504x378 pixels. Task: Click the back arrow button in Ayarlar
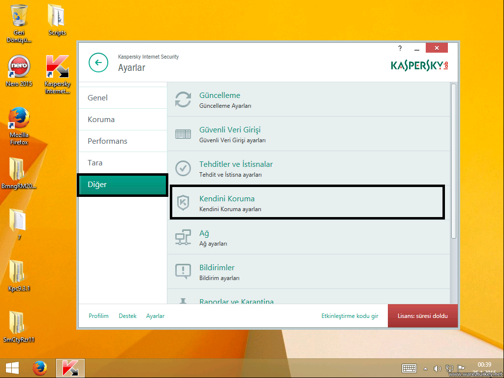pyautogui.click(x=98, y=63)
